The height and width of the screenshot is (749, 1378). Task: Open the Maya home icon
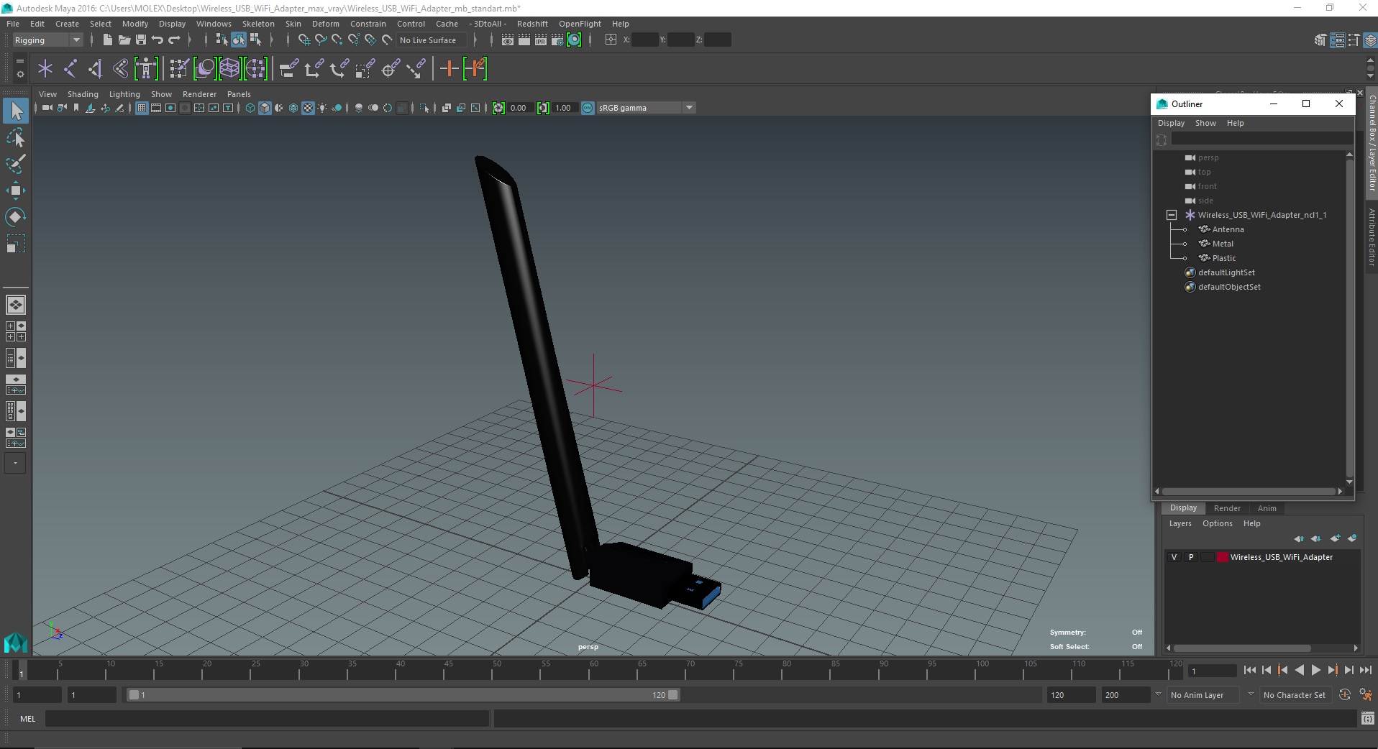coord(16,642)
